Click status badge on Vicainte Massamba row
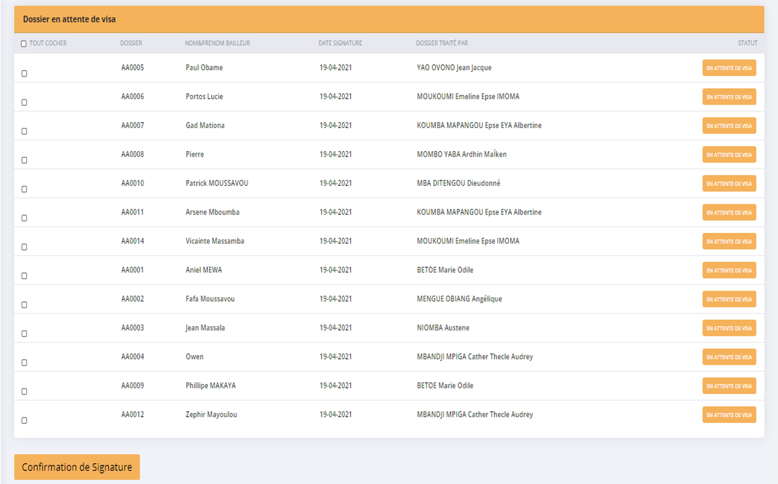 pos(729,241)
